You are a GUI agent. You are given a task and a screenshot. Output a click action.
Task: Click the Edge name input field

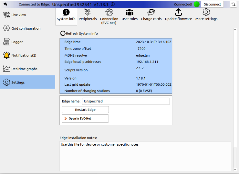coord(126,101)
